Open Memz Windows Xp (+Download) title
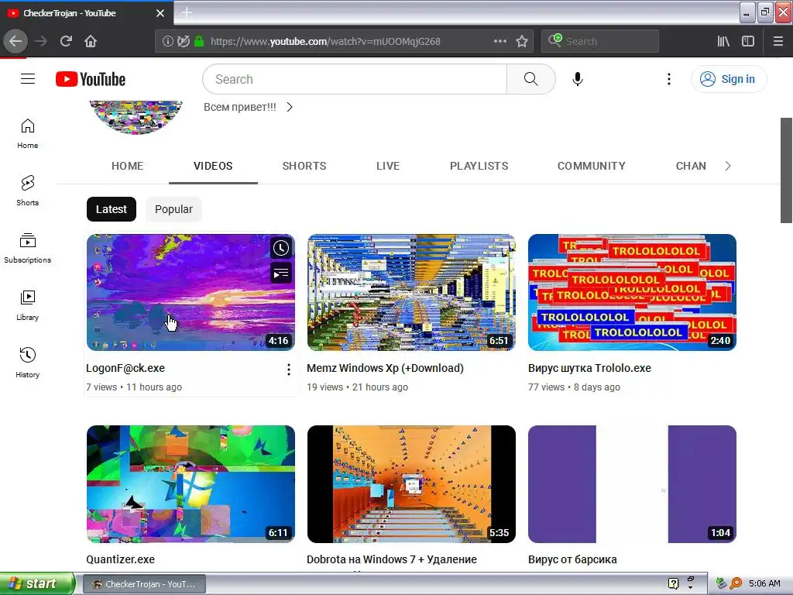Screen dimensions: 793x595 click(x=385, y=368)
